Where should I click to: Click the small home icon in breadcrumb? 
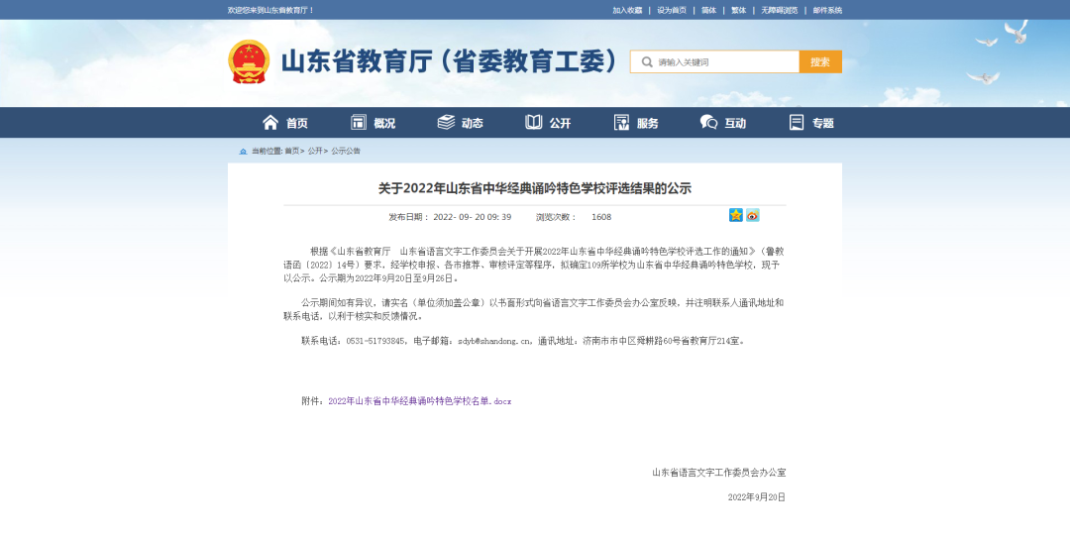click(243, 152)
